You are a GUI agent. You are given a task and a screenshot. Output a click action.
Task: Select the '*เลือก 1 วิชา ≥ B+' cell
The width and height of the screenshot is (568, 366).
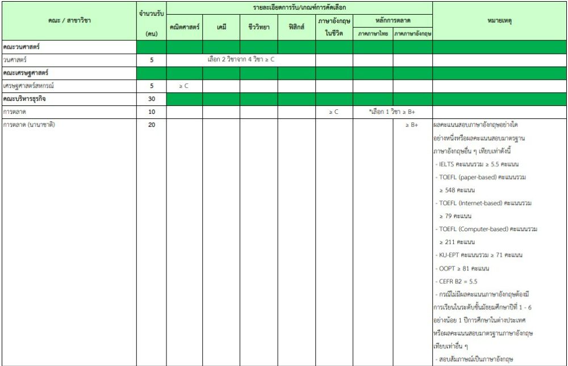(392, 112)
